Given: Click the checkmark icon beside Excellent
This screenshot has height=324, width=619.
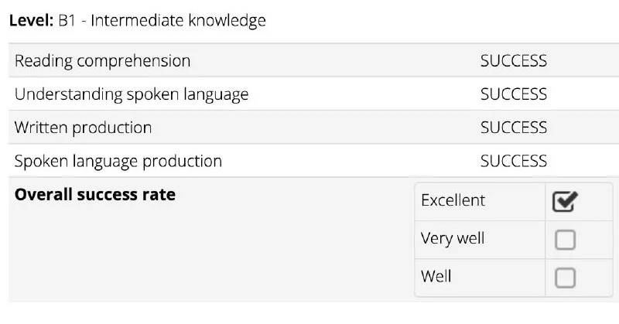Looking at the screenshot, I should [x=565, y=201].
